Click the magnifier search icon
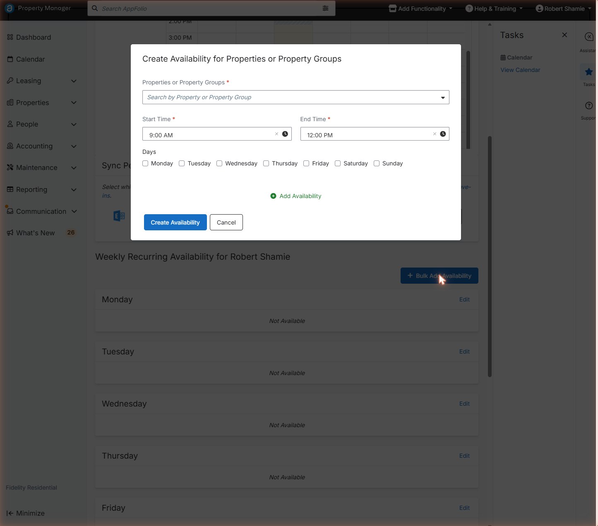The width and height of the screenshot is (598, 526). click(95, 8)
